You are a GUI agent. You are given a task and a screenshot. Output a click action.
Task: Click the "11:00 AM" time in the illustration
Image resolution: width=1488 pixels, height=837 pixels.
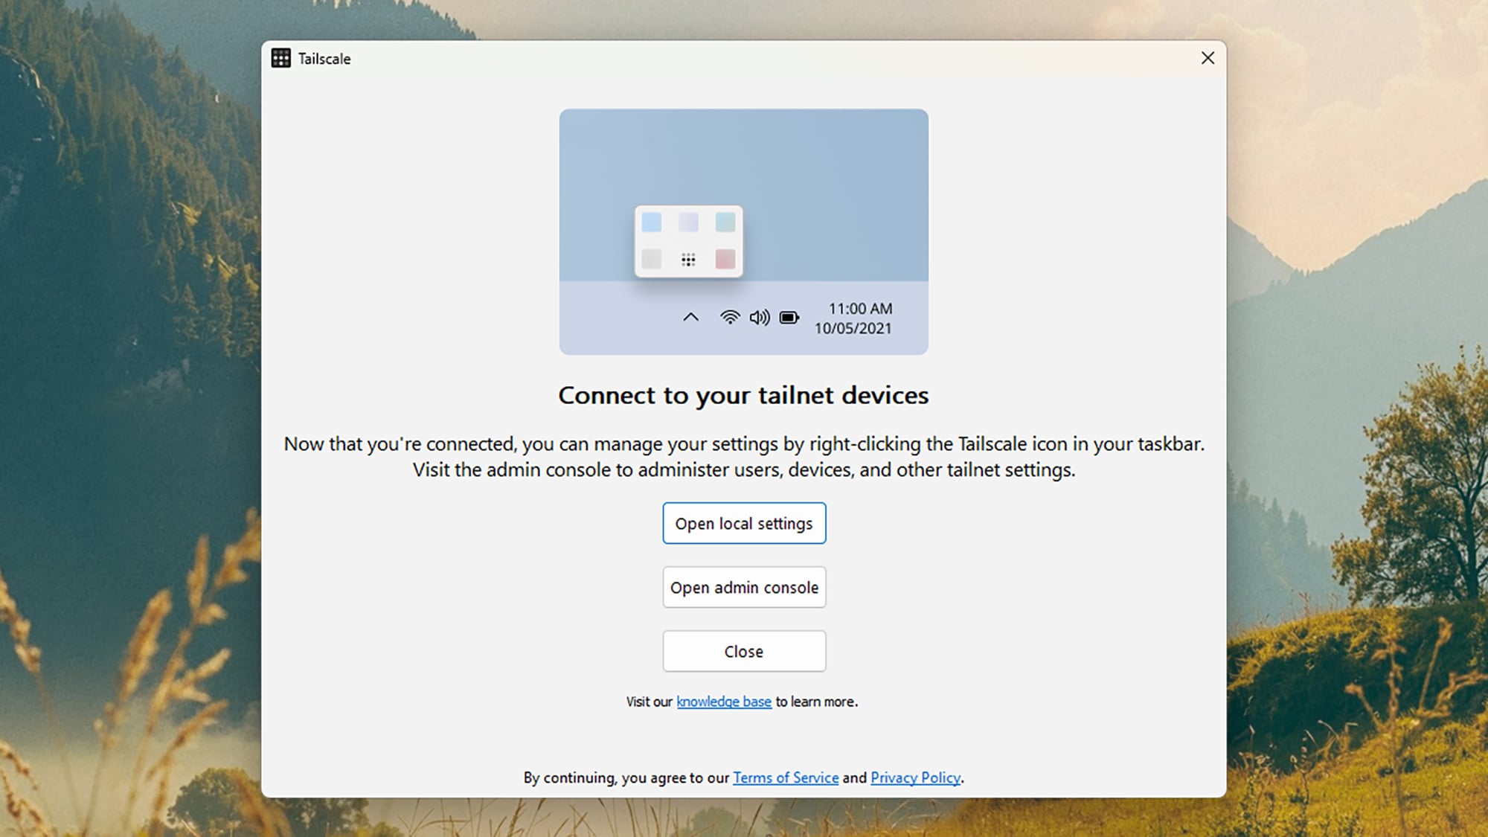tap(861, 309)
